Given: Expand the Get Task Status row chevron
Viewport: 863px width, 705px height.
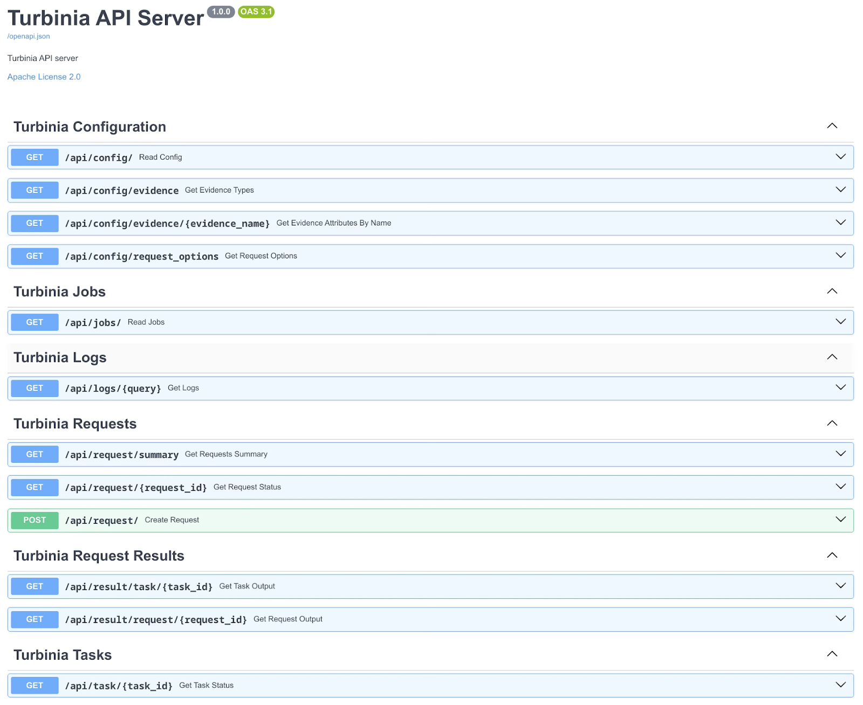Looking at the screenshot, I should coord(840,685).
